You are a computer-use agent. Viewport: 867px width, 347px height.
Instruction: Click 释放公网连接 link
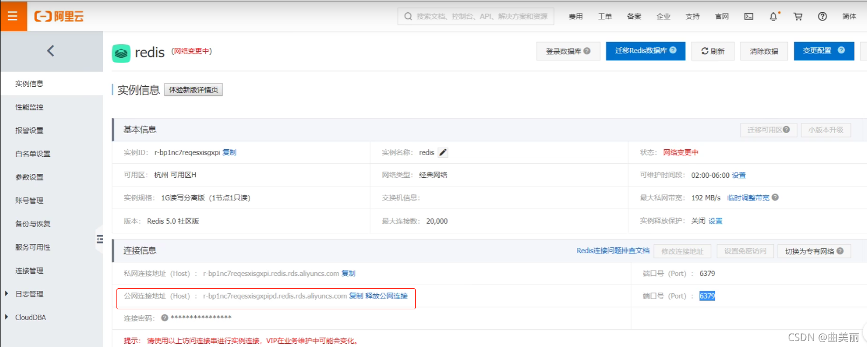coord(387,296)
